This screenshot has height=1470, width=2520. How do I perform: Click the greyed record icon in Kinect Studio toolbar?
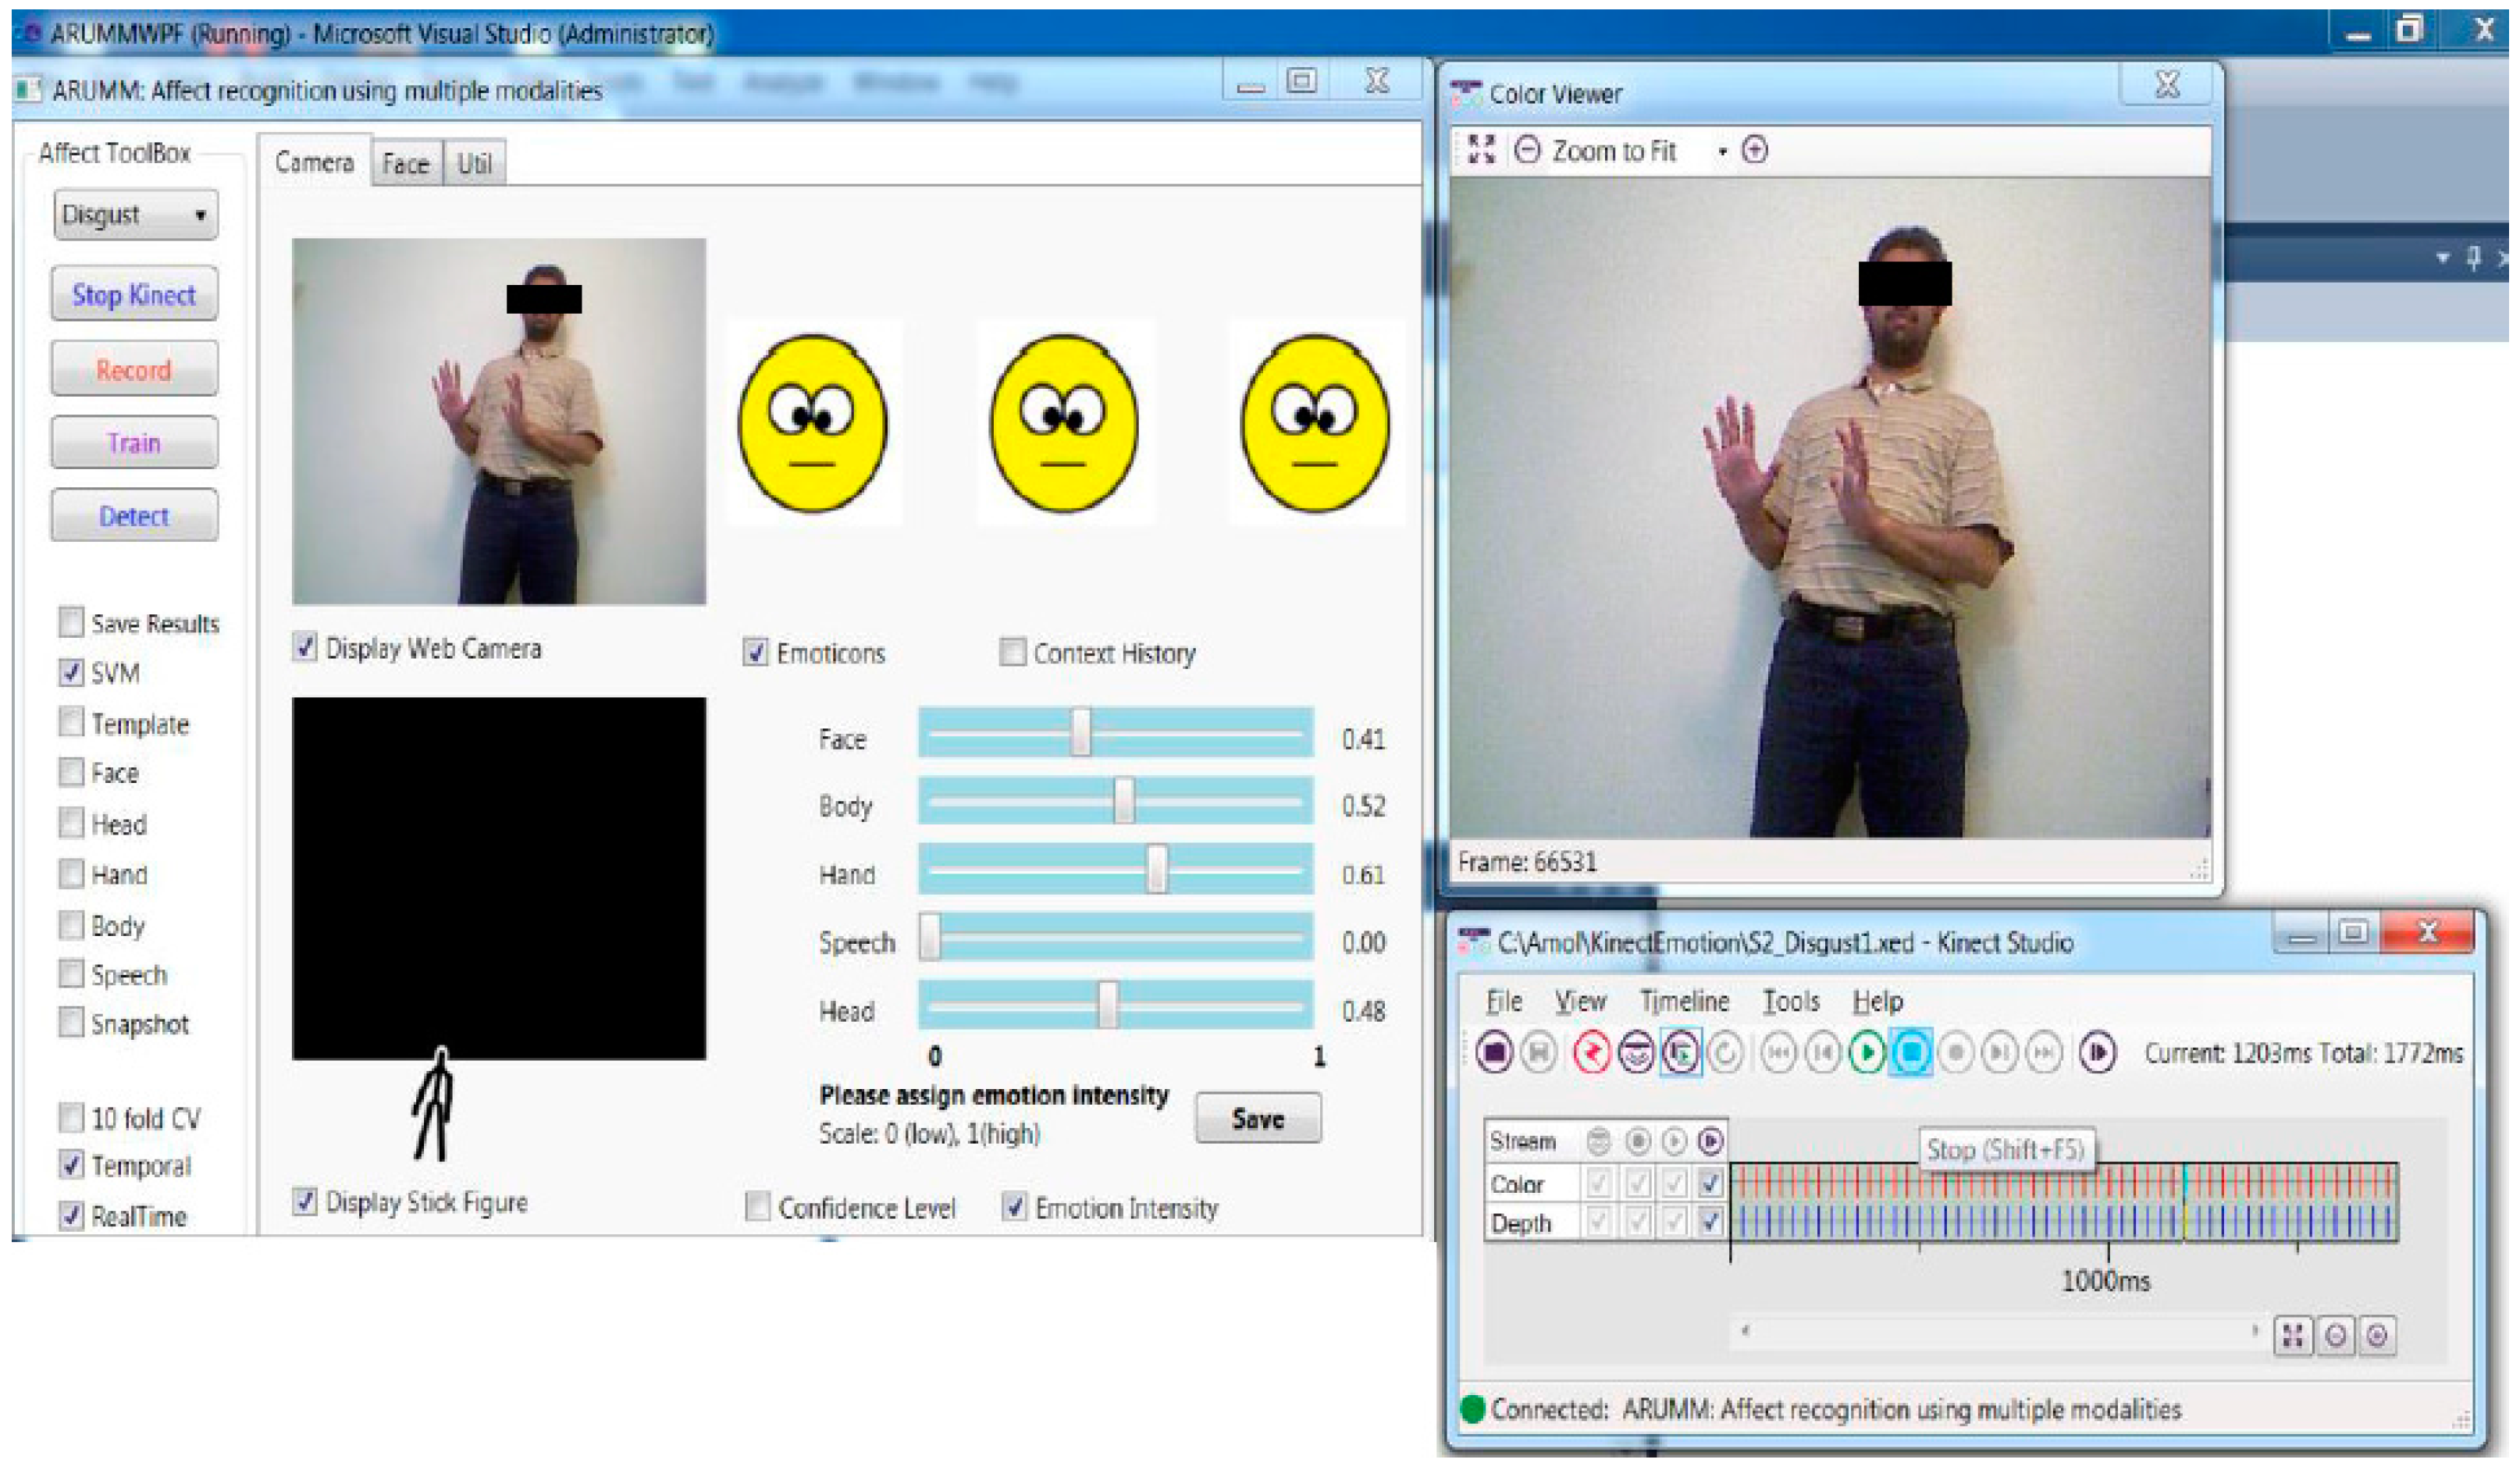pos(1955,1052)
